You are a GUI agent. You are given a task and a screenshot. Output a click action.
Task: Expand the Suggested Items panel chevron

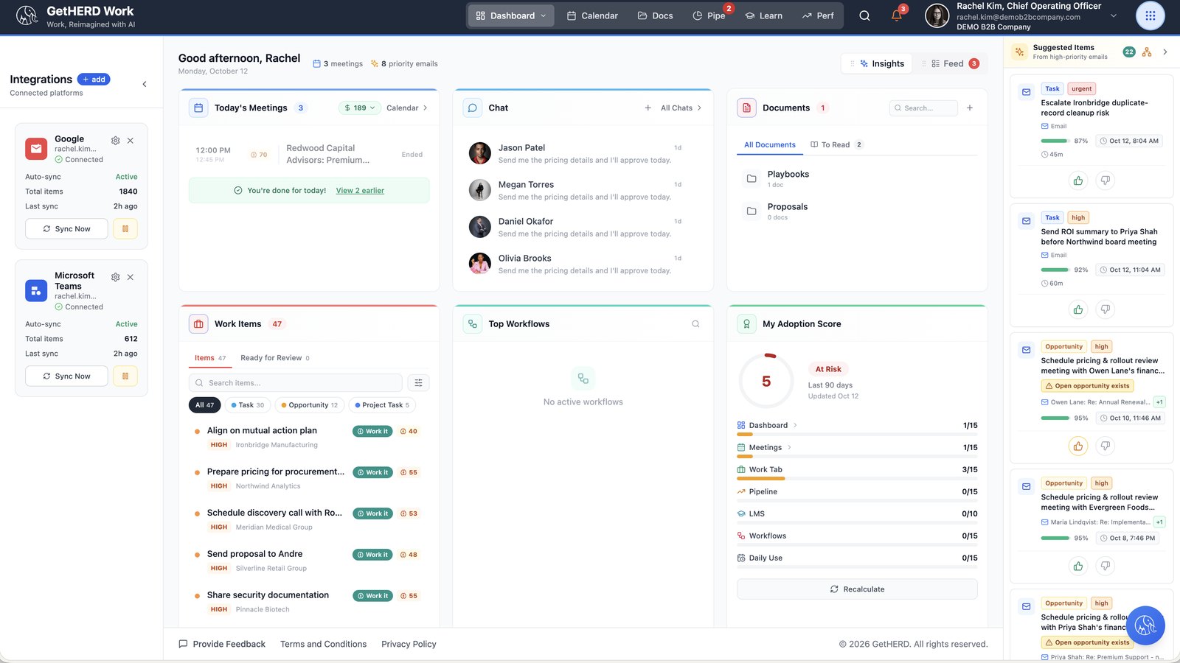(x=1165, y=52)
